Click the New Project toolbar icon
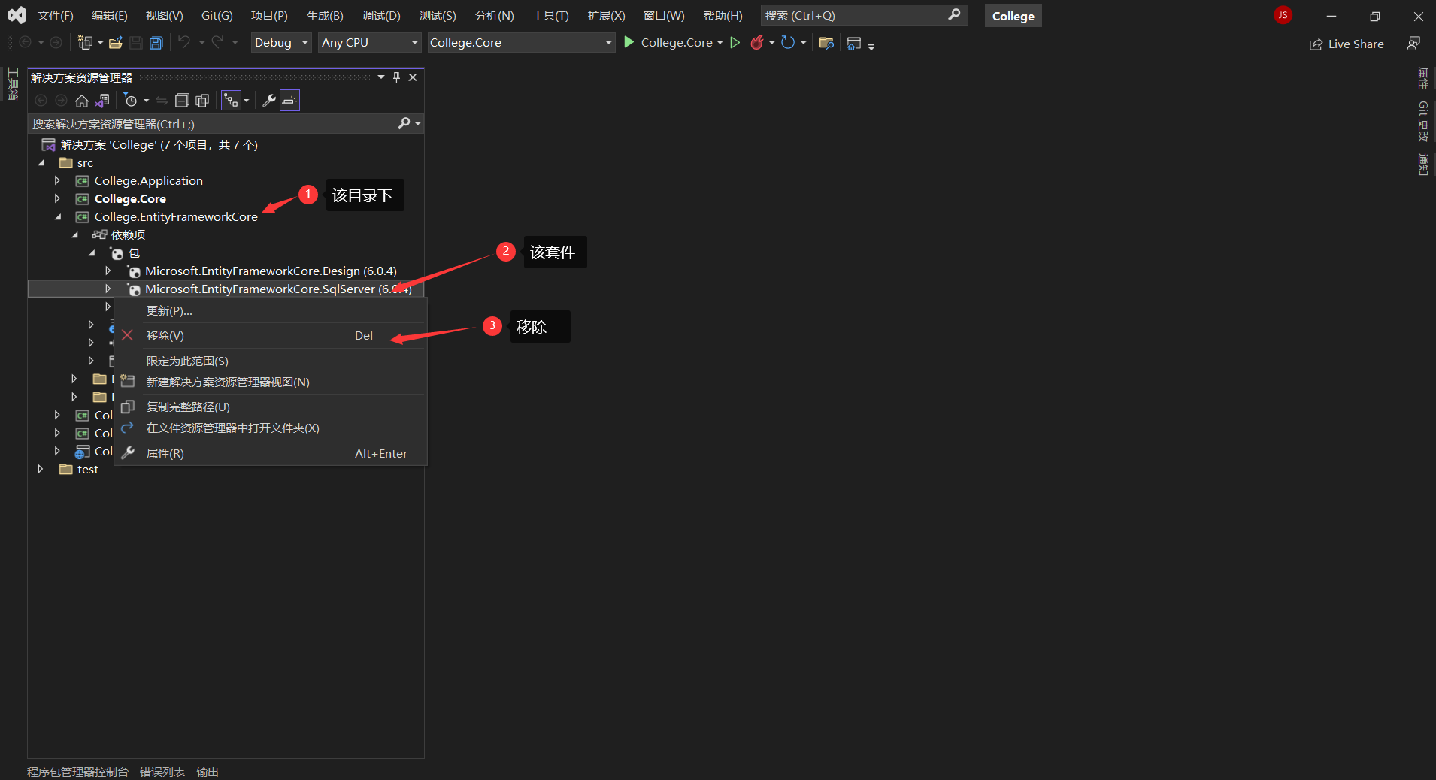This screenshot has height=780, width=1436. (85, 43)
